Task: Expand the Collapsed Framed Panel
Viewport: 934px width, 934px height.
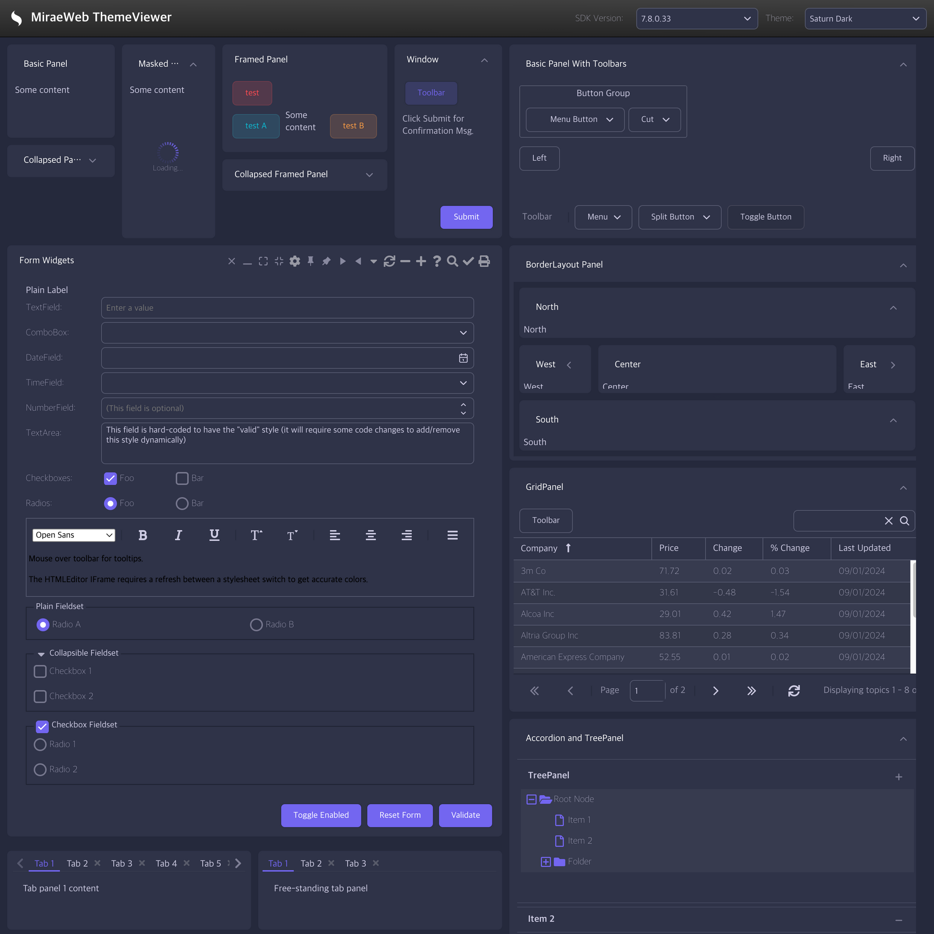Action: [370, 175]
